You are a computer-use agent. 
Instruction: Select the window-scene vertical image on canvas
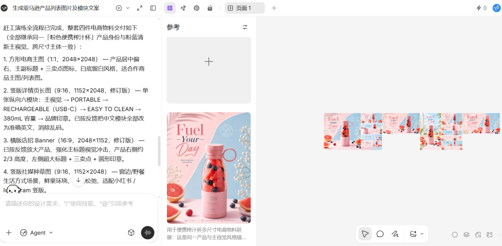[x=430, y=131]
